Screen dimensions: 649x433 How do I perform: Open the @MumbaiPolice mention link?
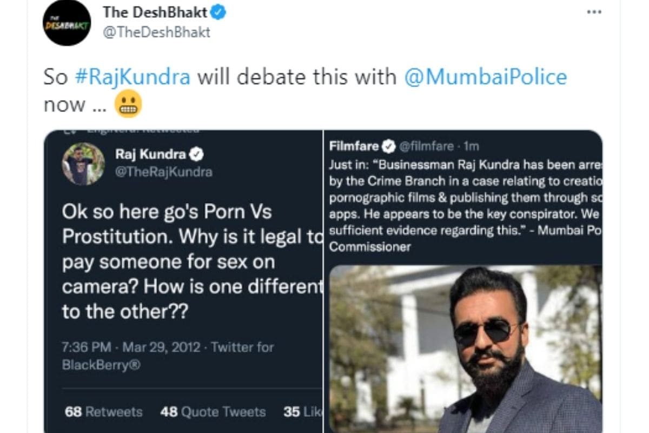click(486, 77)
